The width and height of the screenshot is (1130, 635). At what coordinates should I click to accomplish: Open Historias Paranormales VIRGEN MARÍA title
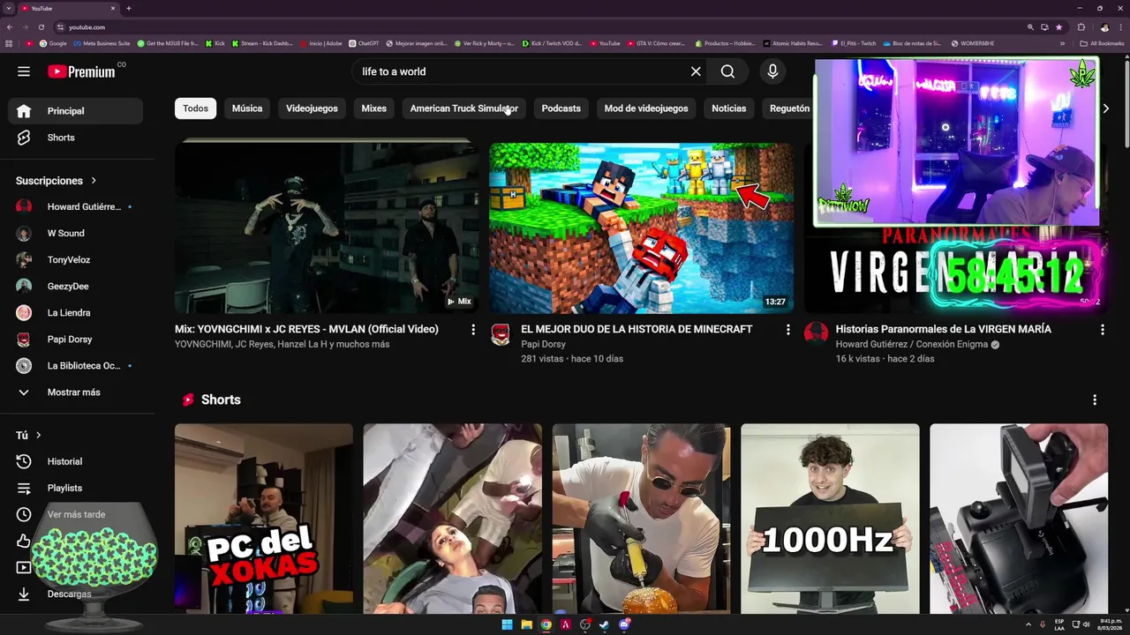[x=943, y=329]
